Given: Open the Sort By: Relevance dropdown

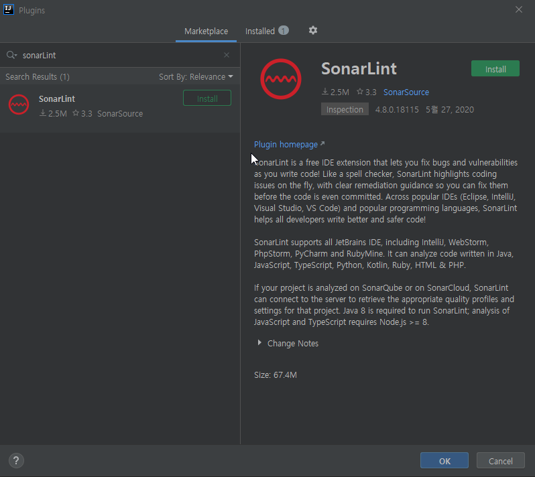Looking at the screenshot, I should (x=196, y=77).
